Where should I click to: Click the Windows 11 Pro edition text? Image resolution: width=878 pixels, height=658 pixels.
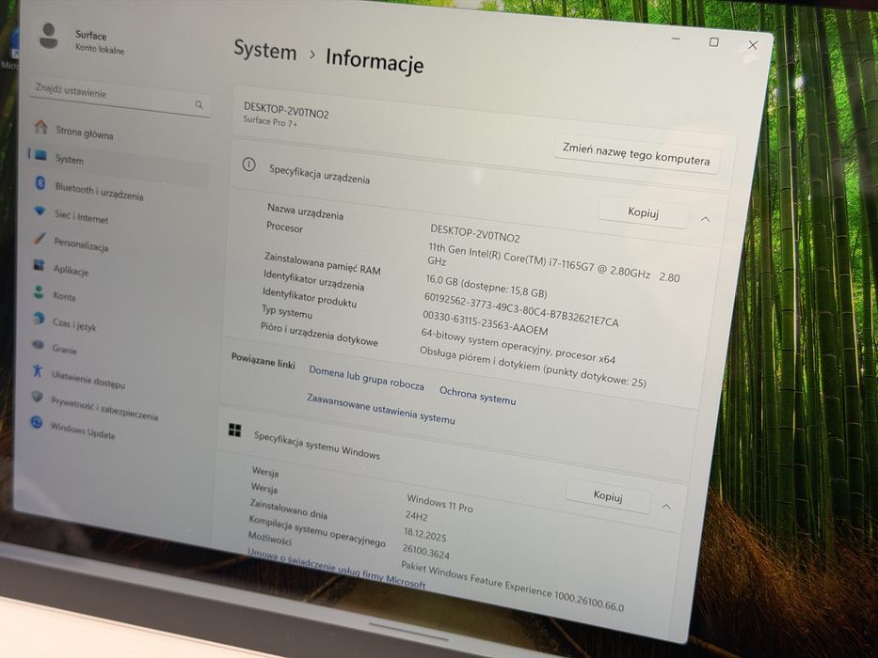click(x=439, y=504)
